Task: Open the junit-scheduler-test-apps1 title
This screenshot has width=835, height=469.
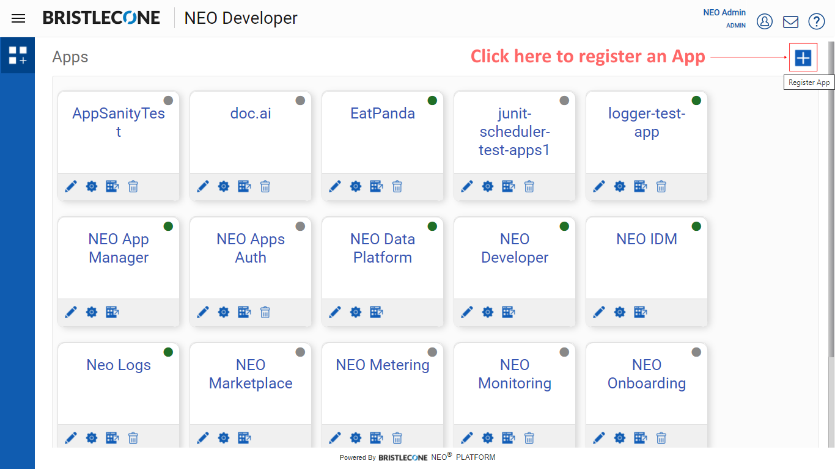Action: pos(515,132)
